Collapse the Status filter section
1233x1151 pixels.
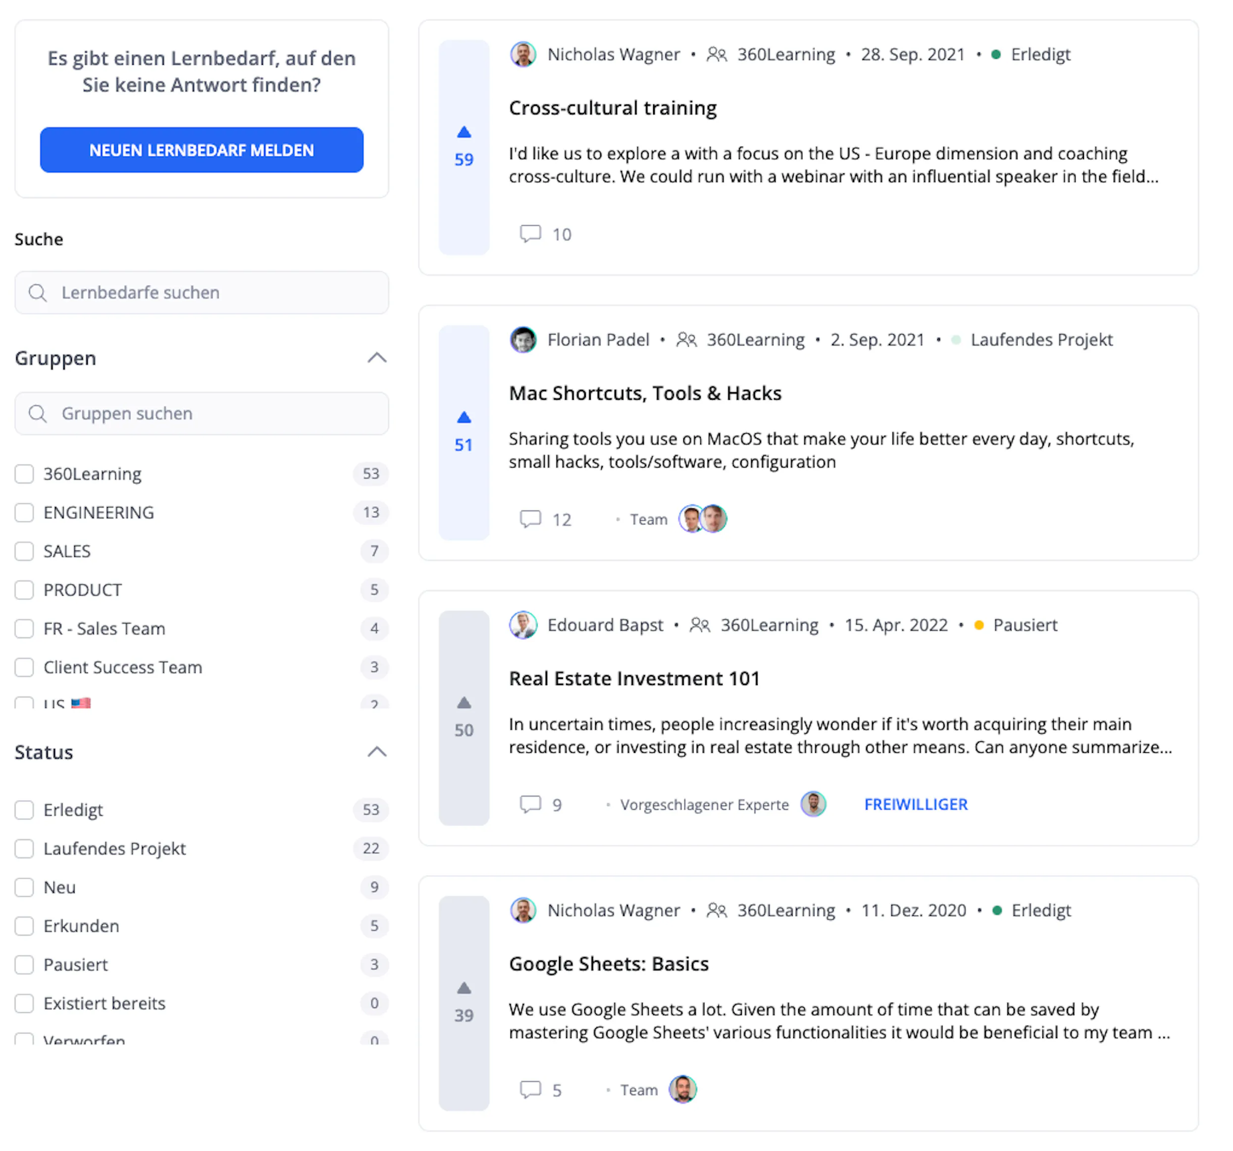(x=376, y=752)
